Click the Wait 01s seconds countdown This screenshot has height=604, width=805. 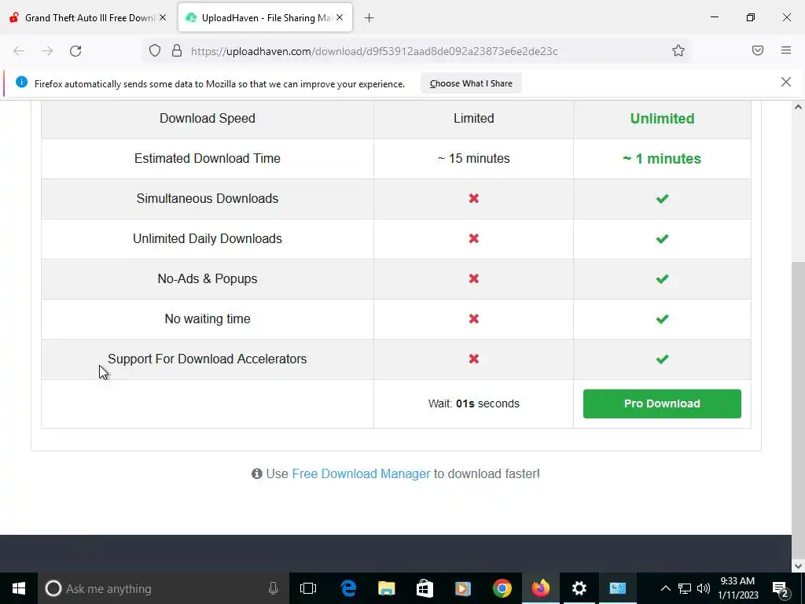pyautogui.click(x=473, y=403)
